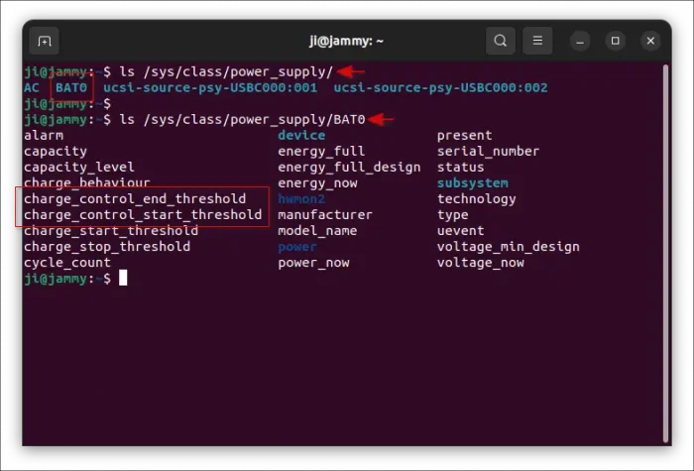
Task: Click the energy_full_design entry
Action: coord(349,167)
